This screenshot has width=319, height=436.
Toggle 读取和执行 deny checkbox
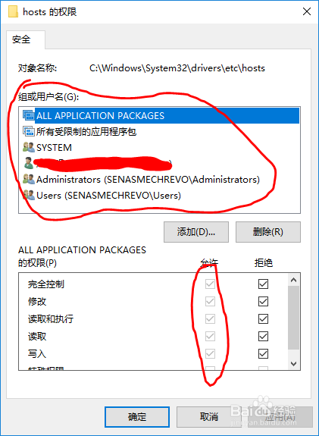tap(263, 318)
